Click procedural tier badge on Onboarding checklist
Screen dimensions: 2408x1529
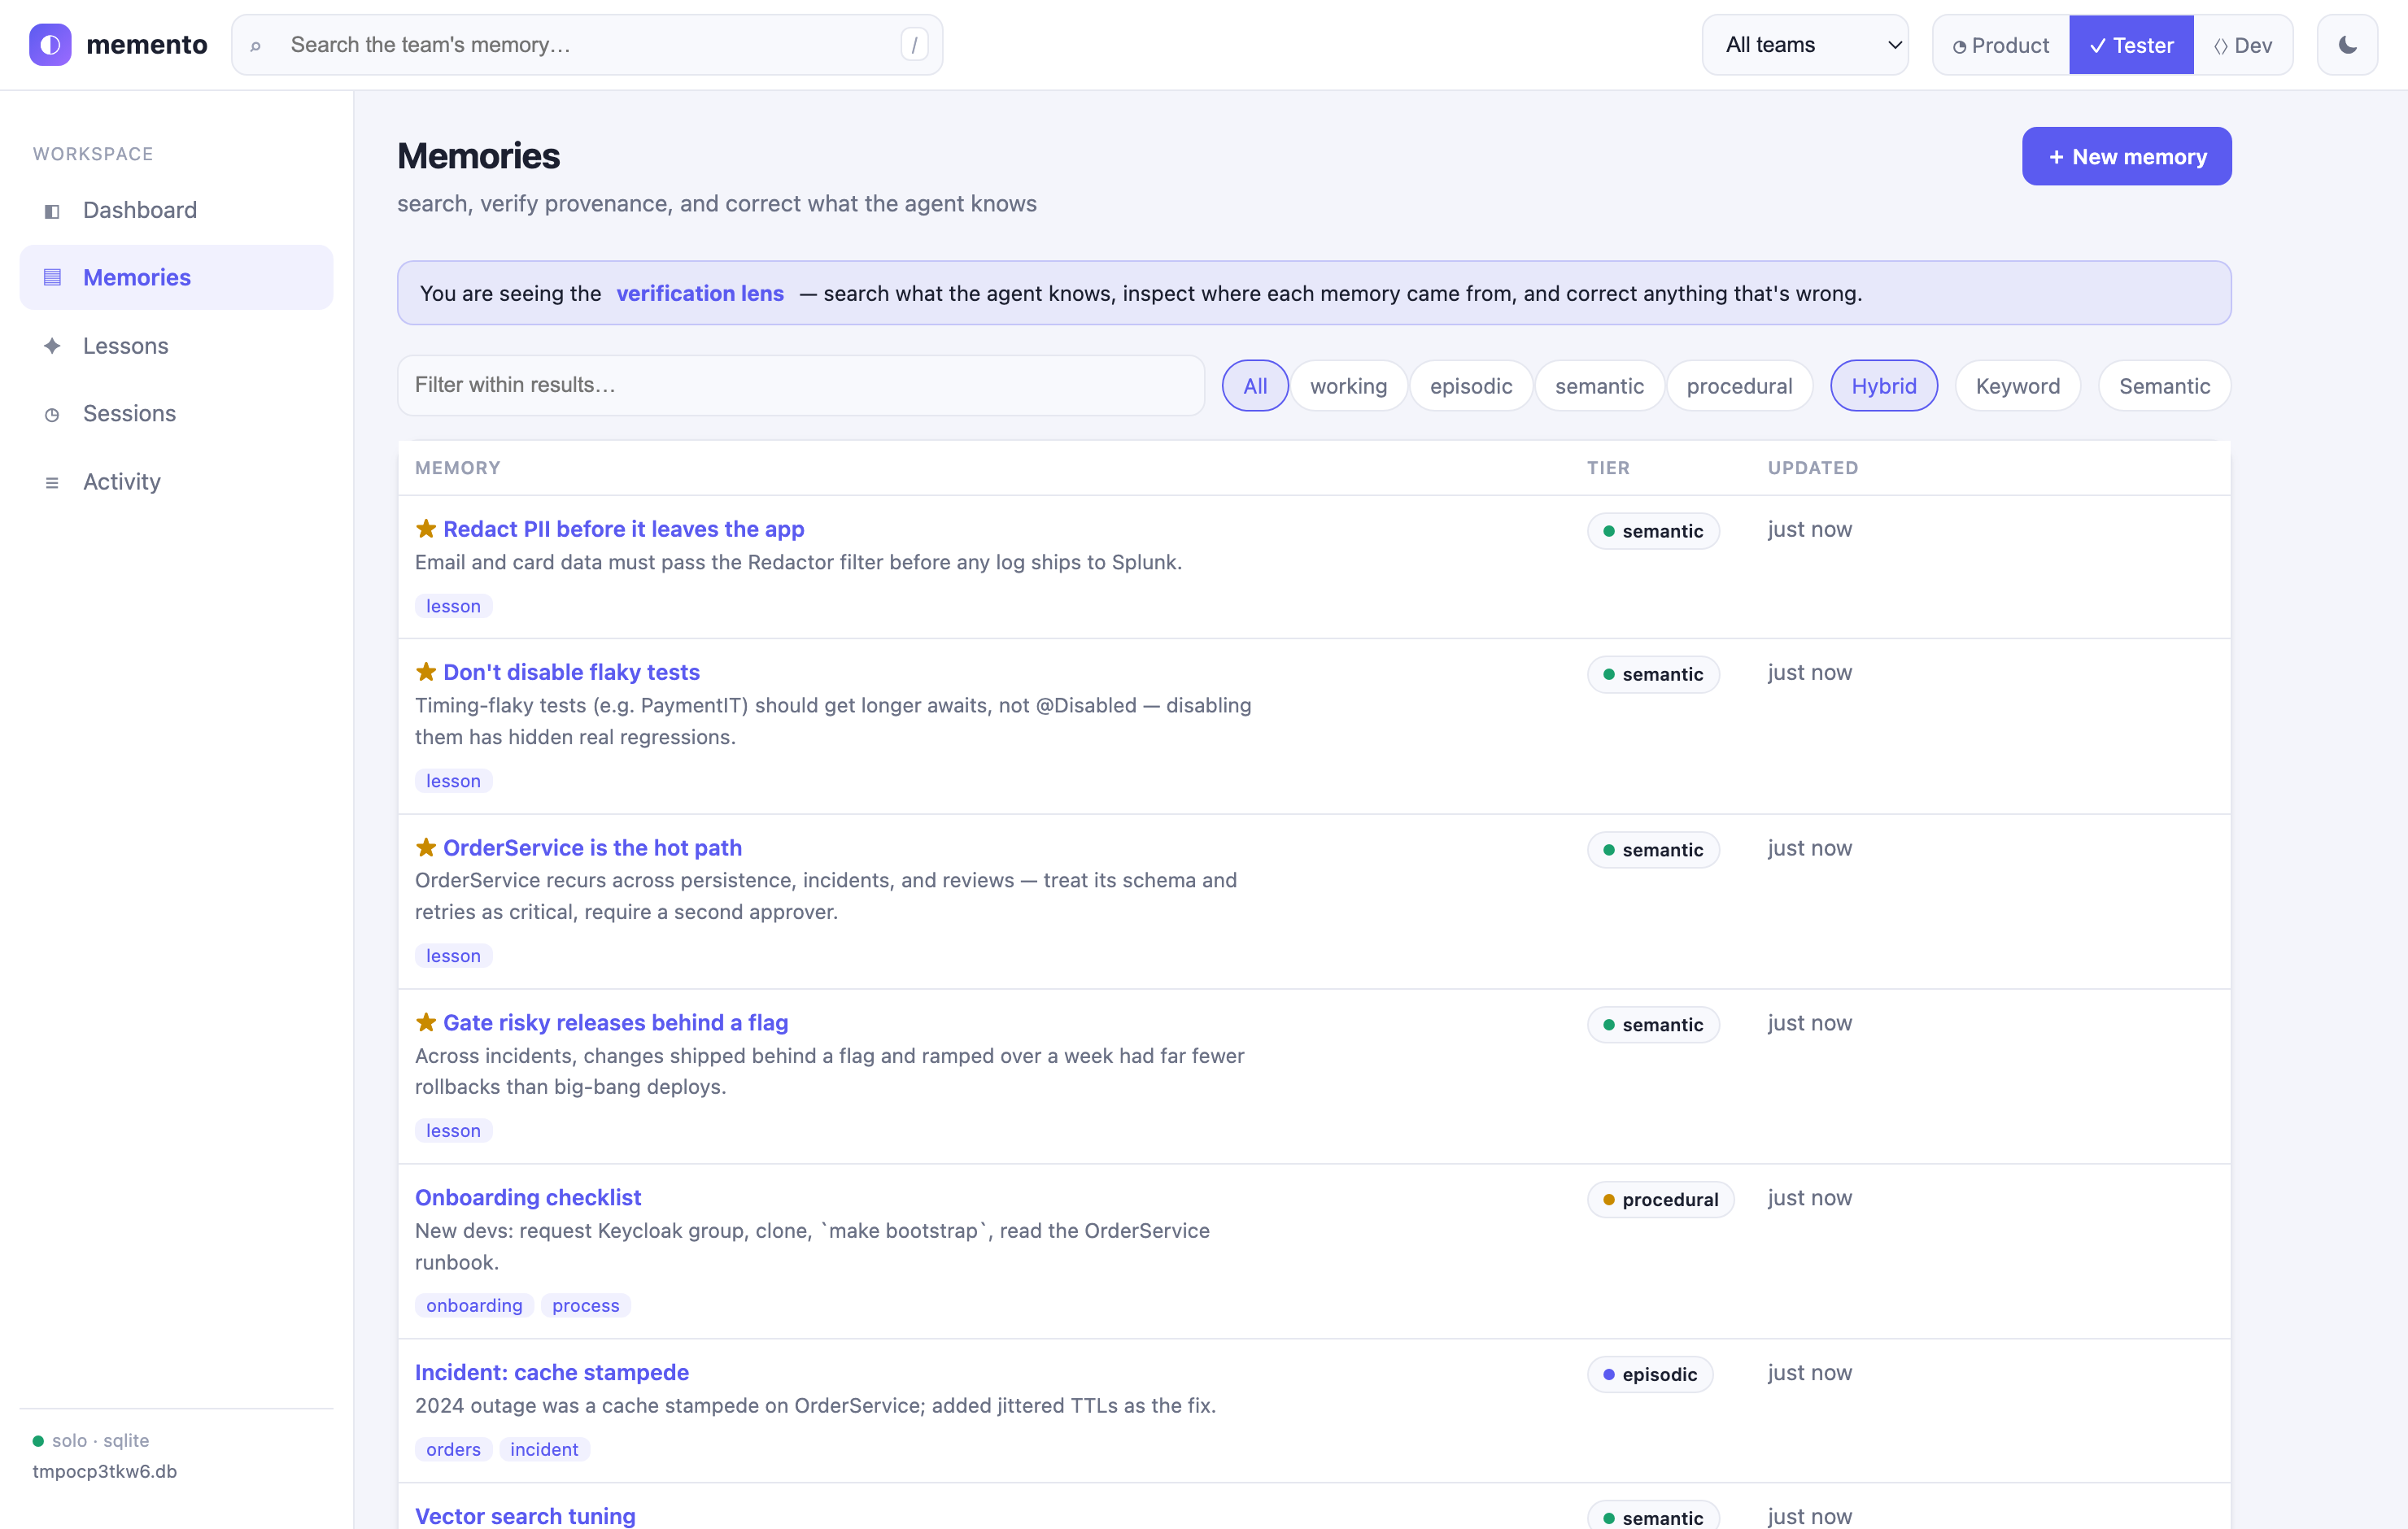(x=1660, y=1200)
